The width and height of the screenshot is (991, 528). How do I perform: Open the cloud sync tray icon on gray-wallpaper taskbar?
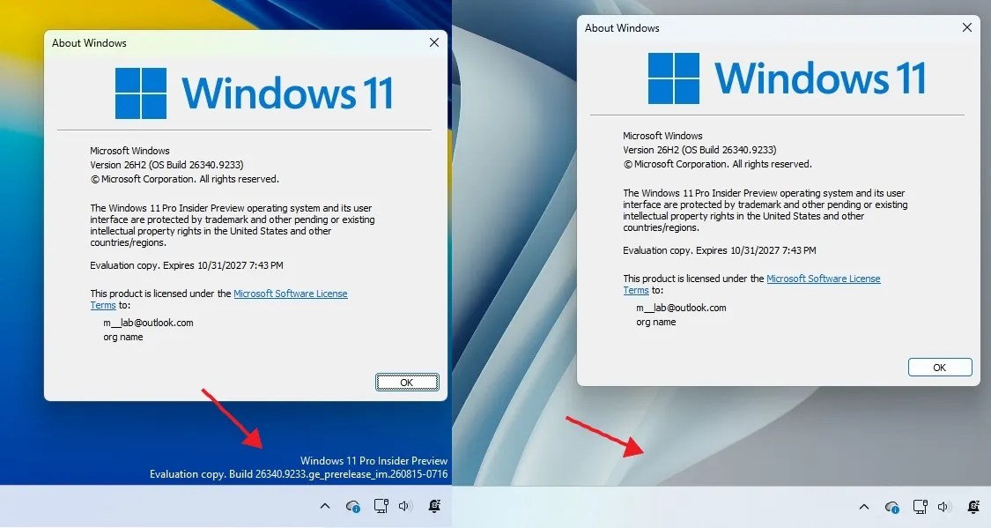point(891,507)
